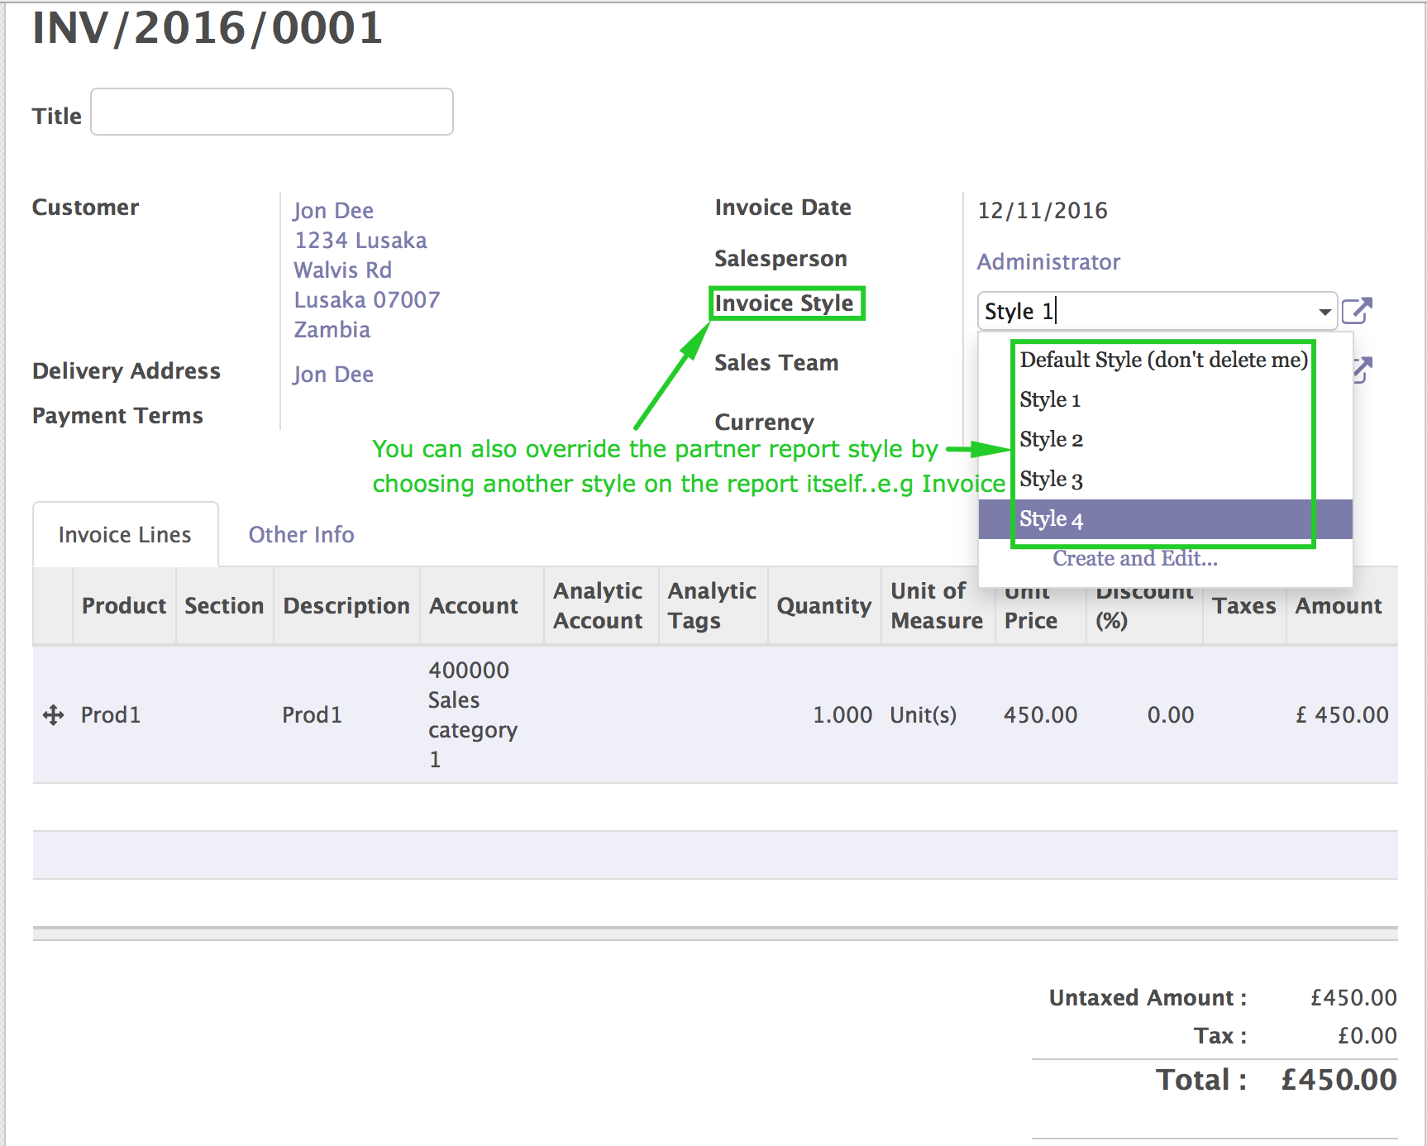Select Default Style (don't delete me) option
This screenshot has width=1427, height=1146.
coord(1163,360)
